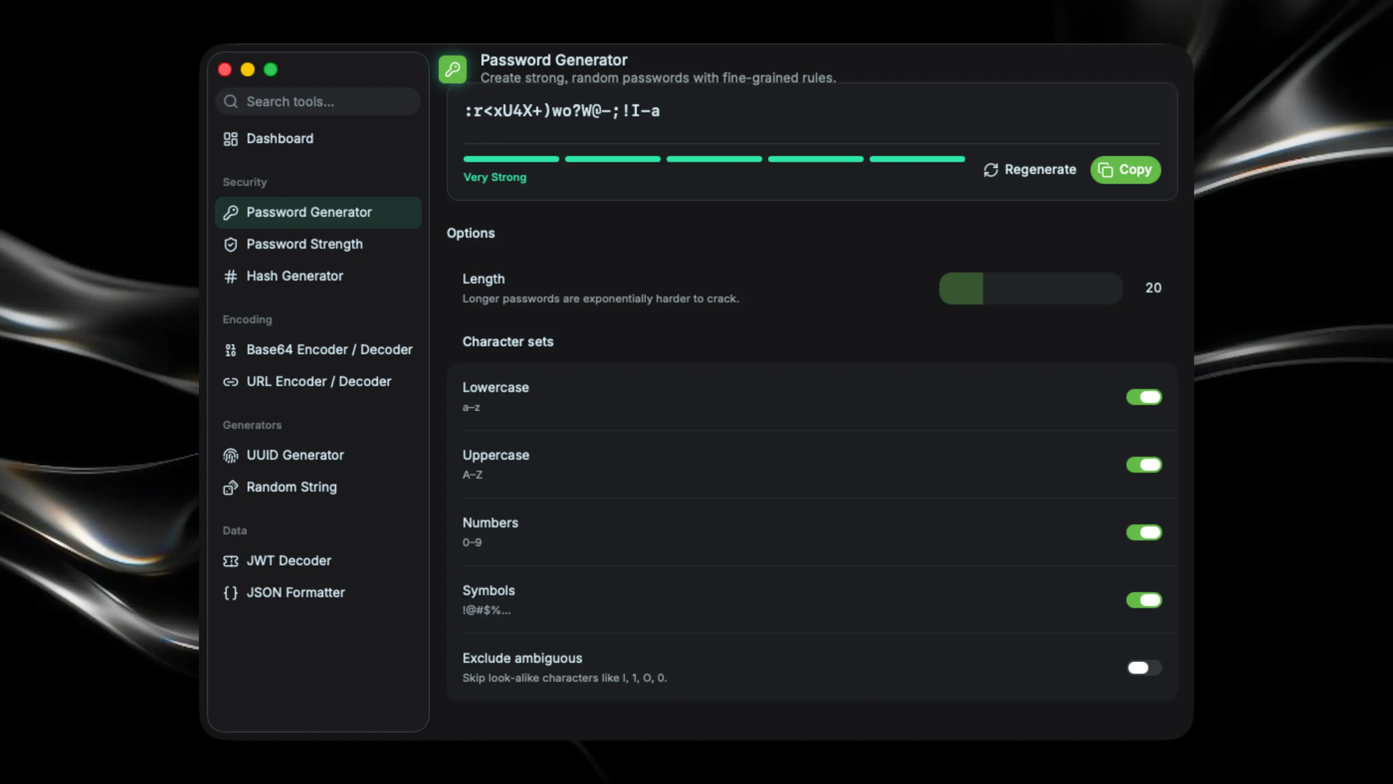Click 'Longer passwords are exponentially harder' text
The height and width of the screenshot is (784, 1393).
pos(601,299)
